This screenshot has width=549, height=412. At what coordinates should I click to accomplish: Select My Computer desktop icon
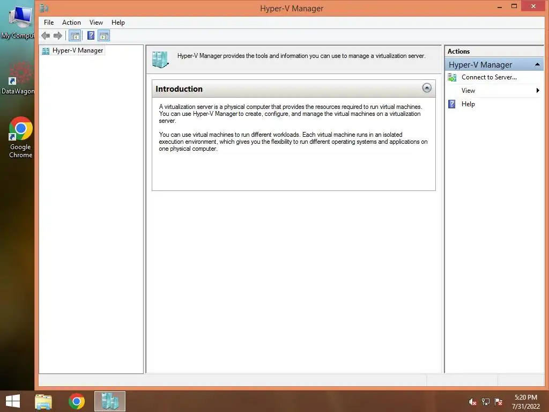pos(18,21)
